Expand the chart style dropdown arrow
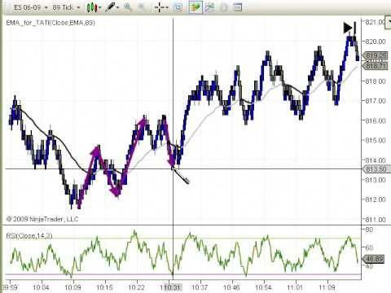 pyautogui.click(x=100, y=7)
